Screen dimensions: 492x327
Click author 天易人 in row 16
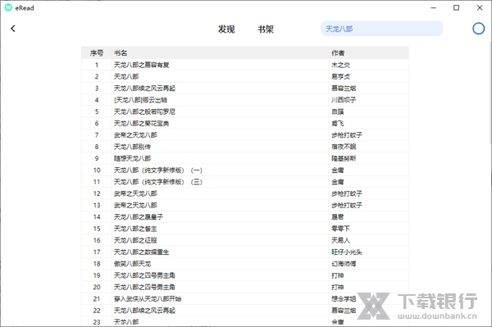tap(341, 240)
